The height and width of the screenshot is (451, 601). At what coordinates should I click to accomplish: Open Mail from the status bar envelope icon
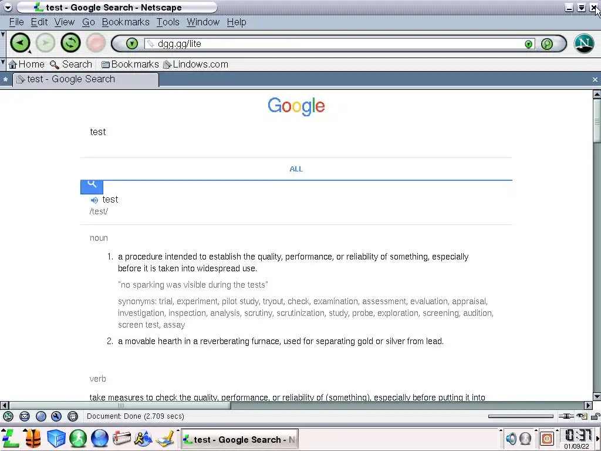pos(25,416)
